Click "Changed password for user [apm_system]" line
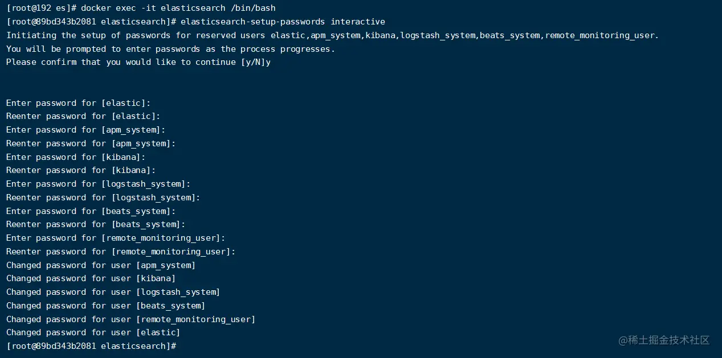The width and height of the screenshot is (722, 358). 101,265
